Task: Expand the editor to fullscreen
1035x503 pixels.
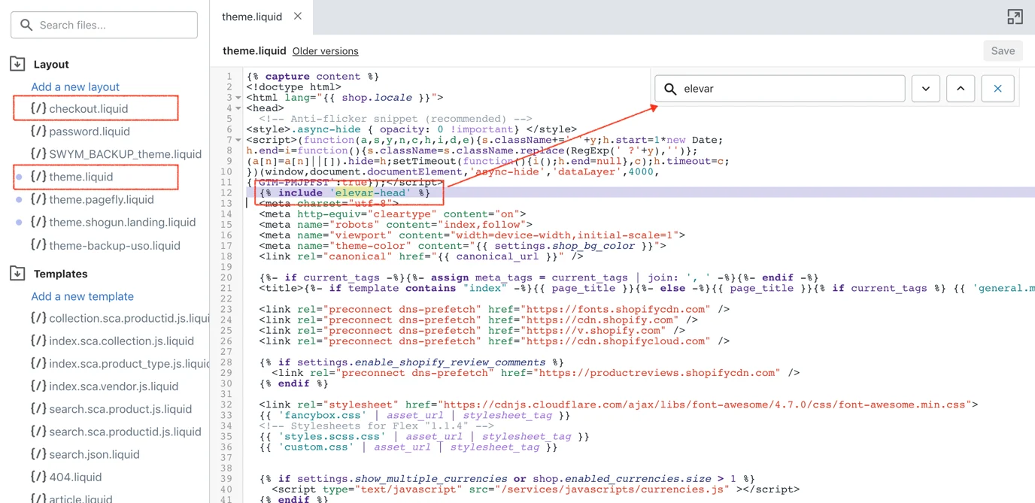Action: [1015, 17]
